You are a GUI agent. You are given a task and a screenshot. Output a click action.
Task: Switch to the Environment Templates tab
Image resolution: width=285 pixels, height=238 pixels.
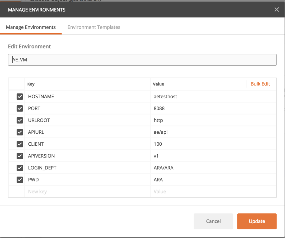pyautogui.click(x=94, y=27)
